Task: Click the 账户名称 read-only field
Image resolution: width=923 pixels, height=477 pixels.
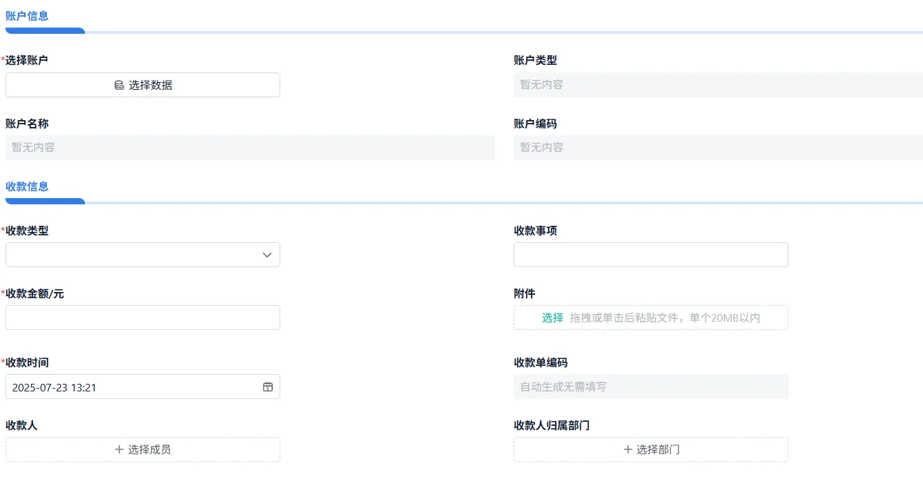Action: [x=250, y=148]
